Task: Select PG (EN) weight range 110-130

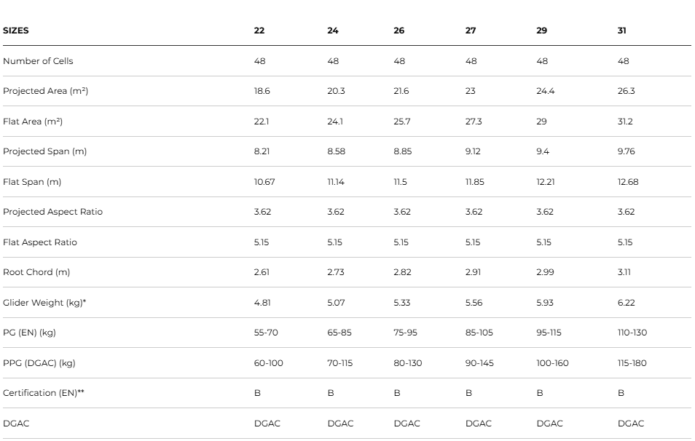Action: (632, 333)
